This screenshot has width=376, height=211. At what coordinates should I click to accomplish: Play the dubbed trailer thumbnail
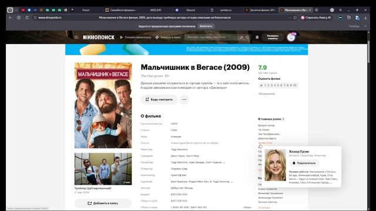(103, 169)
